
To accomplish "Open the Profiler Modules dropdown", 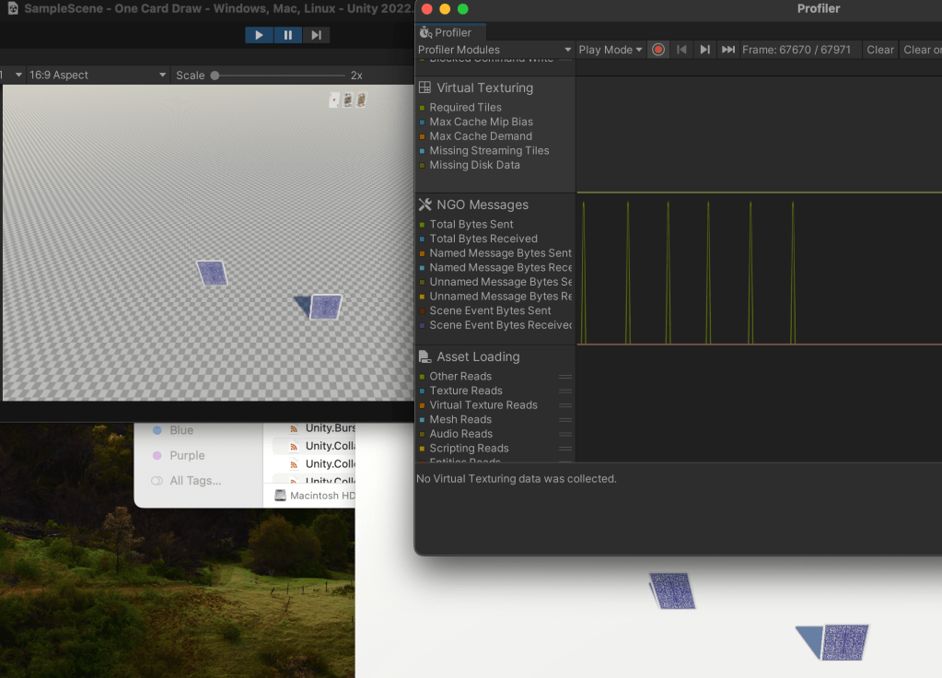I will [x=494, y=50].
